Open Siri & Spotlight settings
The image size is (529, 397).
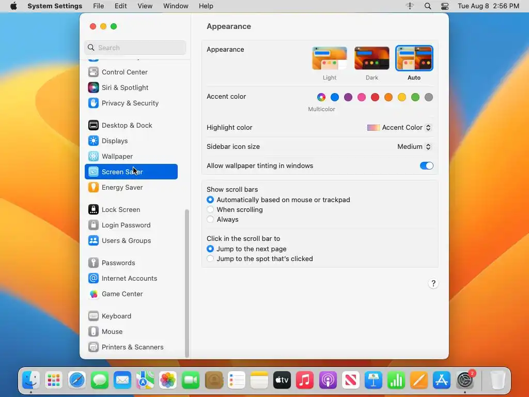coord(131,87)
